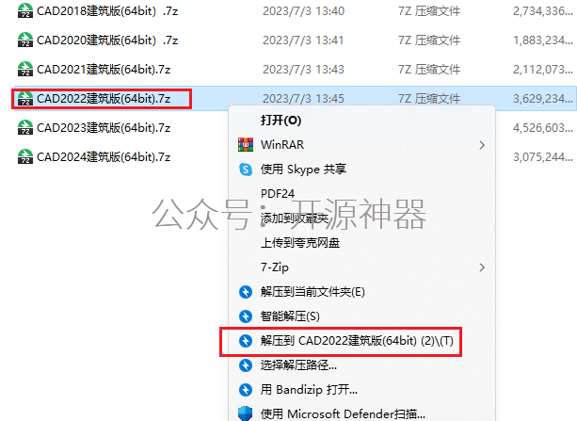The width and height of the screenshot is (577, 421).
Task: Choose 用 Bandizip 打开 option
Action: tap(309, 389)
